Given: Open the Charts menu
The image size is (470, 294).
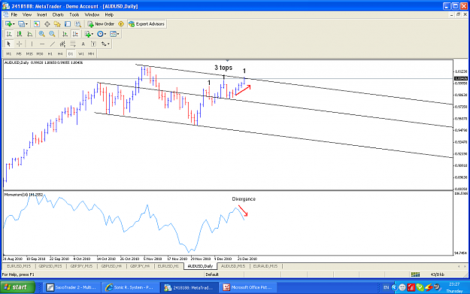Looking at the screenshot, I should point(58,15).
